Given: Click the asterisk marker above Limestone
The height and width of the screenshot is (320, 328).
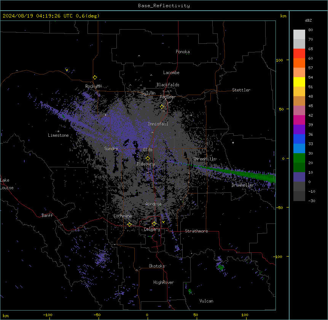Looking at the screenshot, I should pos(58,131).
